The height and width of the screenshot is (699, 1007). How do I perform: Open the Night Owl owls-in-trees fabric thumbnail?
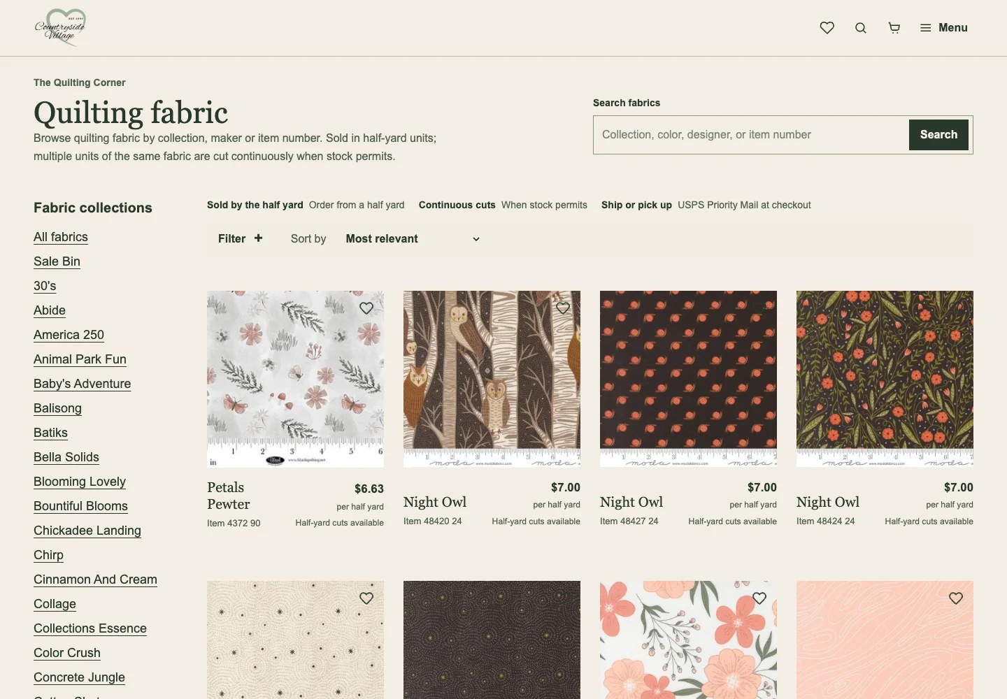pyautogui.click(x=492, y=379)
